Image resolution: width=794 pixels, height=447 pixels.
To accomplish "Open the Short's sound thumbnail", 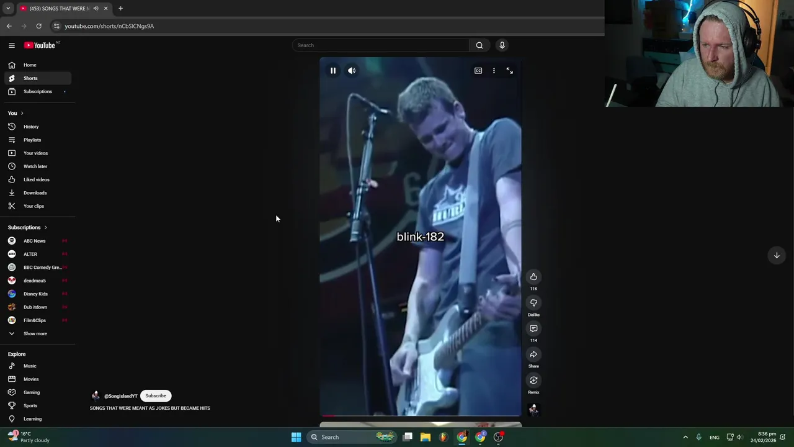I will tap(533, 409).
